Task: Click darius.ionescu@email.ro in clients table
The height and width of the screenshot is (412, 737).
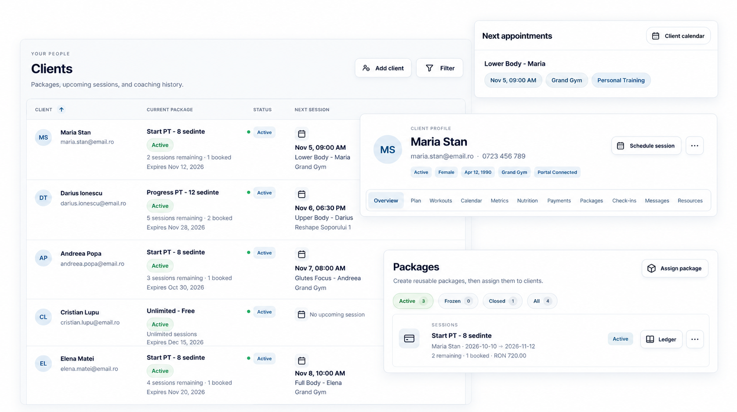Action: (x=93, y=203)
